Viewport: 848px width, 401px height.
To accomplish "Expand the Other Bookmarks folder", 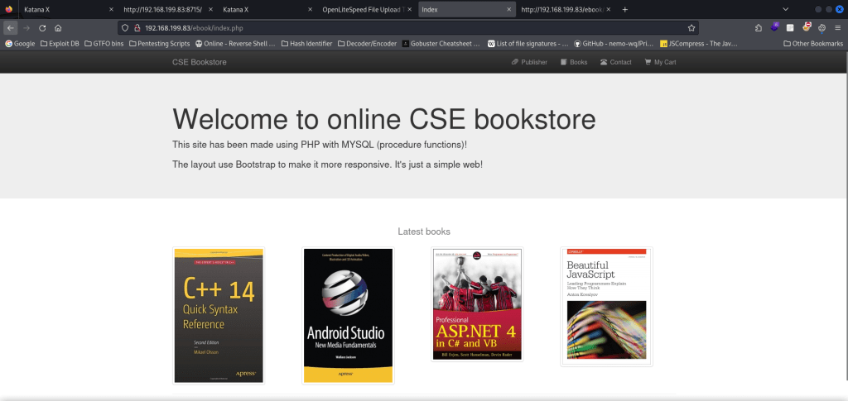I will click(812, 43).
